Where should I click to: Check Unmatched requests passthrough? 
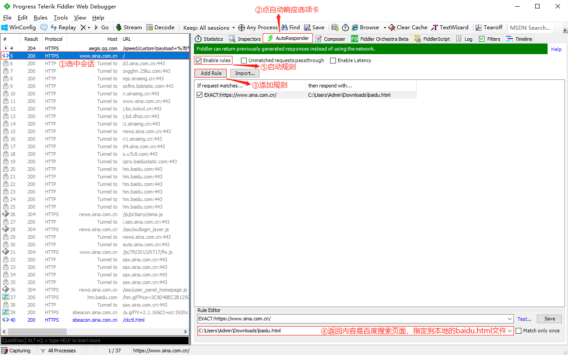tap(244, 60)
